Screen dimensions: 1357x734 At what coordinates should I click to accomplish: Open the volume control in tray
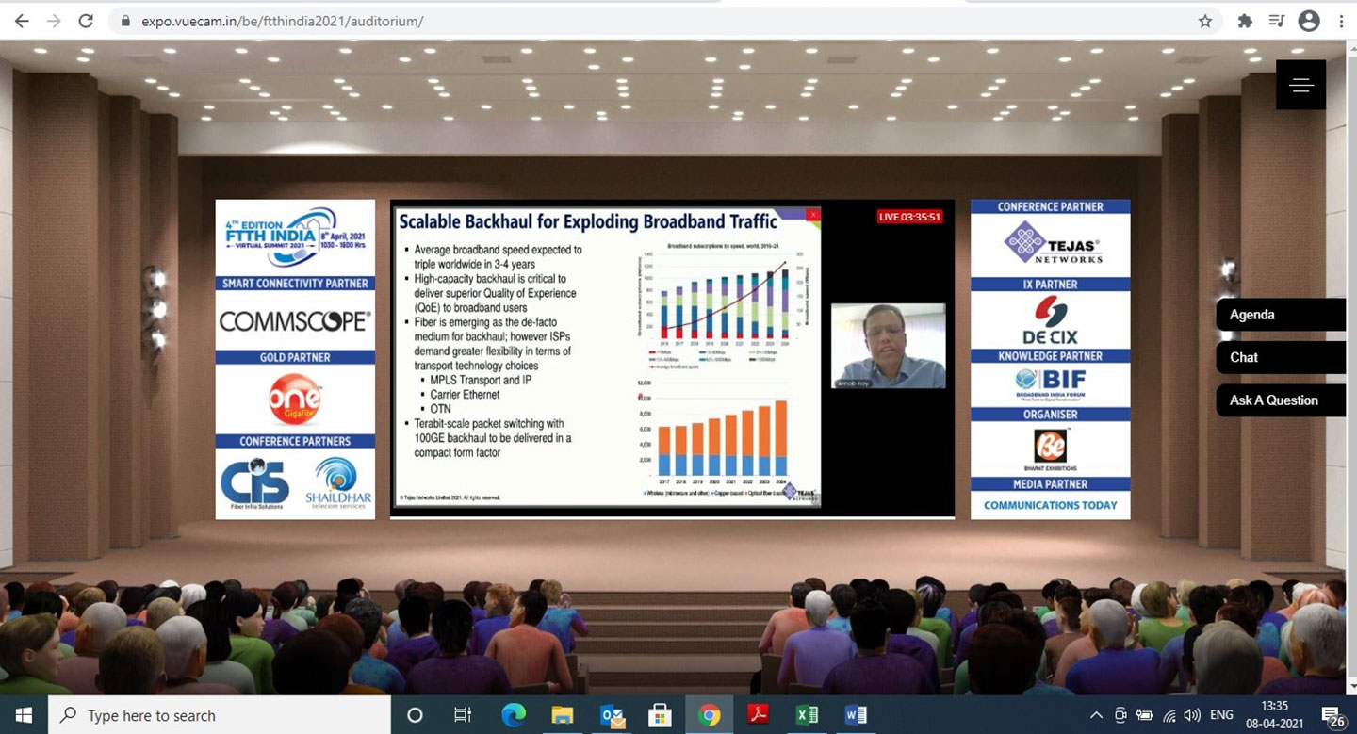coord(1192,715)
